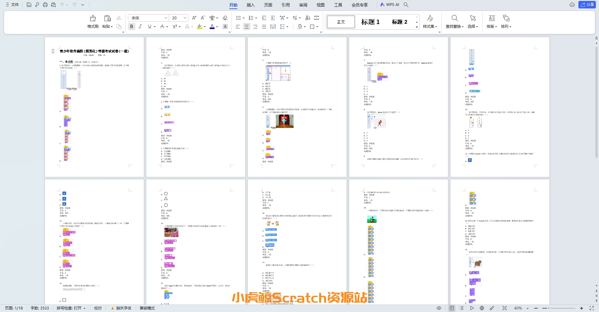Toggle Eye Protection mode eye icon

tap(439, 308)
